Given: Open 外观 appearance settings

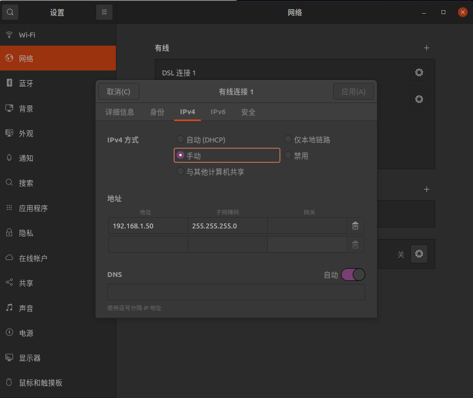Looking at the screenshot, I should 58,133.
